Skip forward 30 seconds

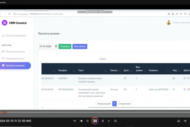103,121
